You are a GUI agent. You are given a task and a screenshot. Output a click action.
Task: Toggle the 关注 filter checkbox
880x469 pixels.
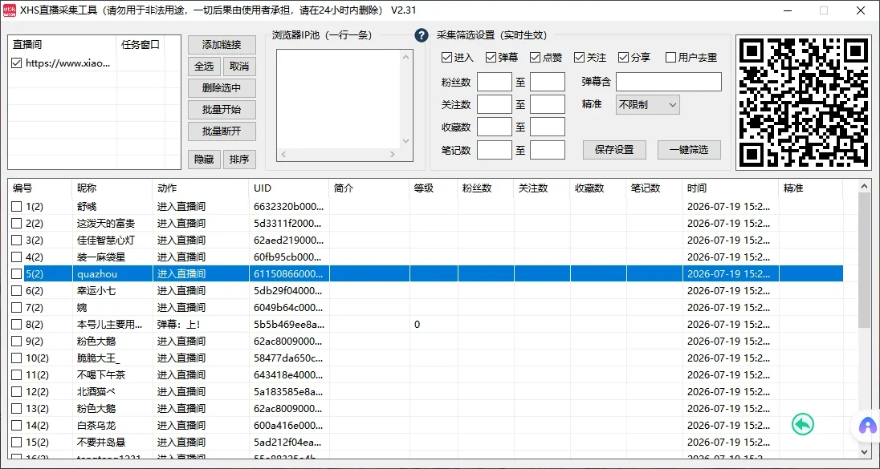(579, 57)
